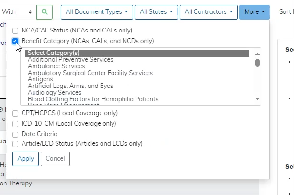Select Ambulance Services from category list
Image resolution: width=294 pixels, height=195 pixels.
pos(56,66)
